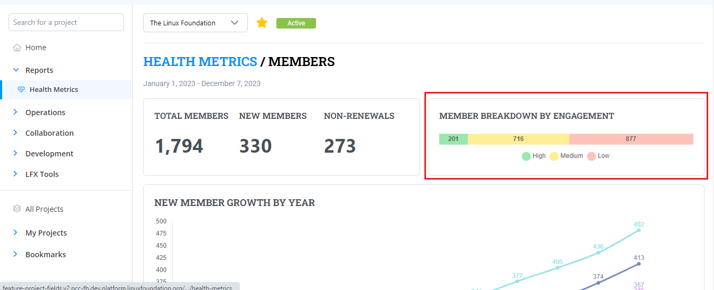The height and width of the screenshot is (290, 714).
Task: Expand the LFX Tools section chevron
Action: point(15,174)
